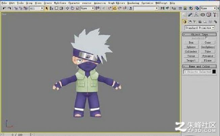Select the Helpers create category icon
The image size is (220, 136).
(x=205, y=22)
